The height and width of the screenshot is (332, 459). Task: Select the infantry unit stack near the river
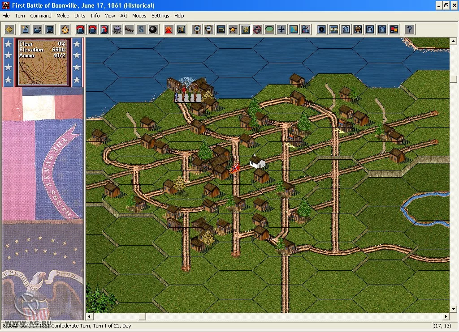click(188, 92)
